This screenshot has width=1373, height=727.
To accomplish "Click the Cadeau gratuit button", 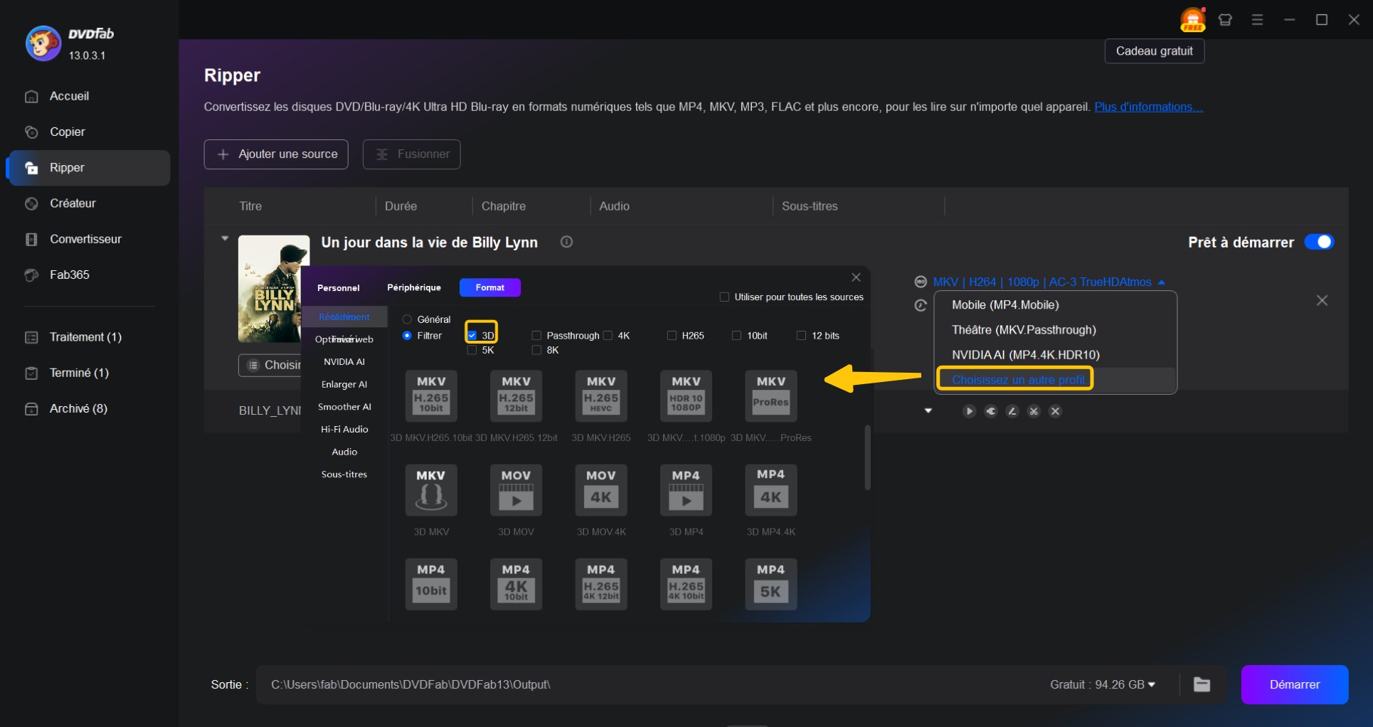I will (1154, 51).
